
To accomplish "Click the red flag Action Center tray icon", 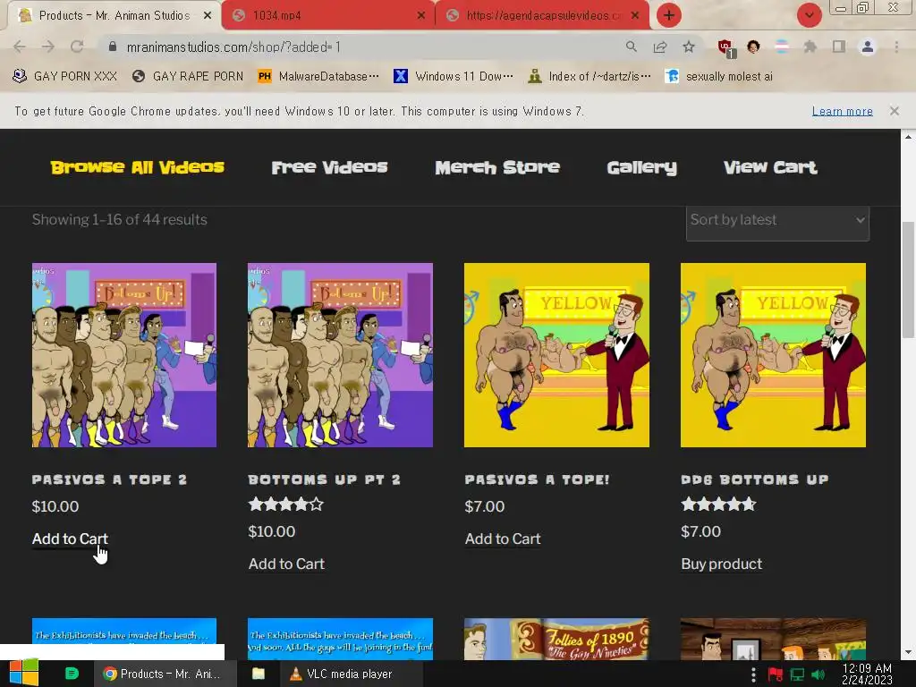I will [x=776, y=674].
